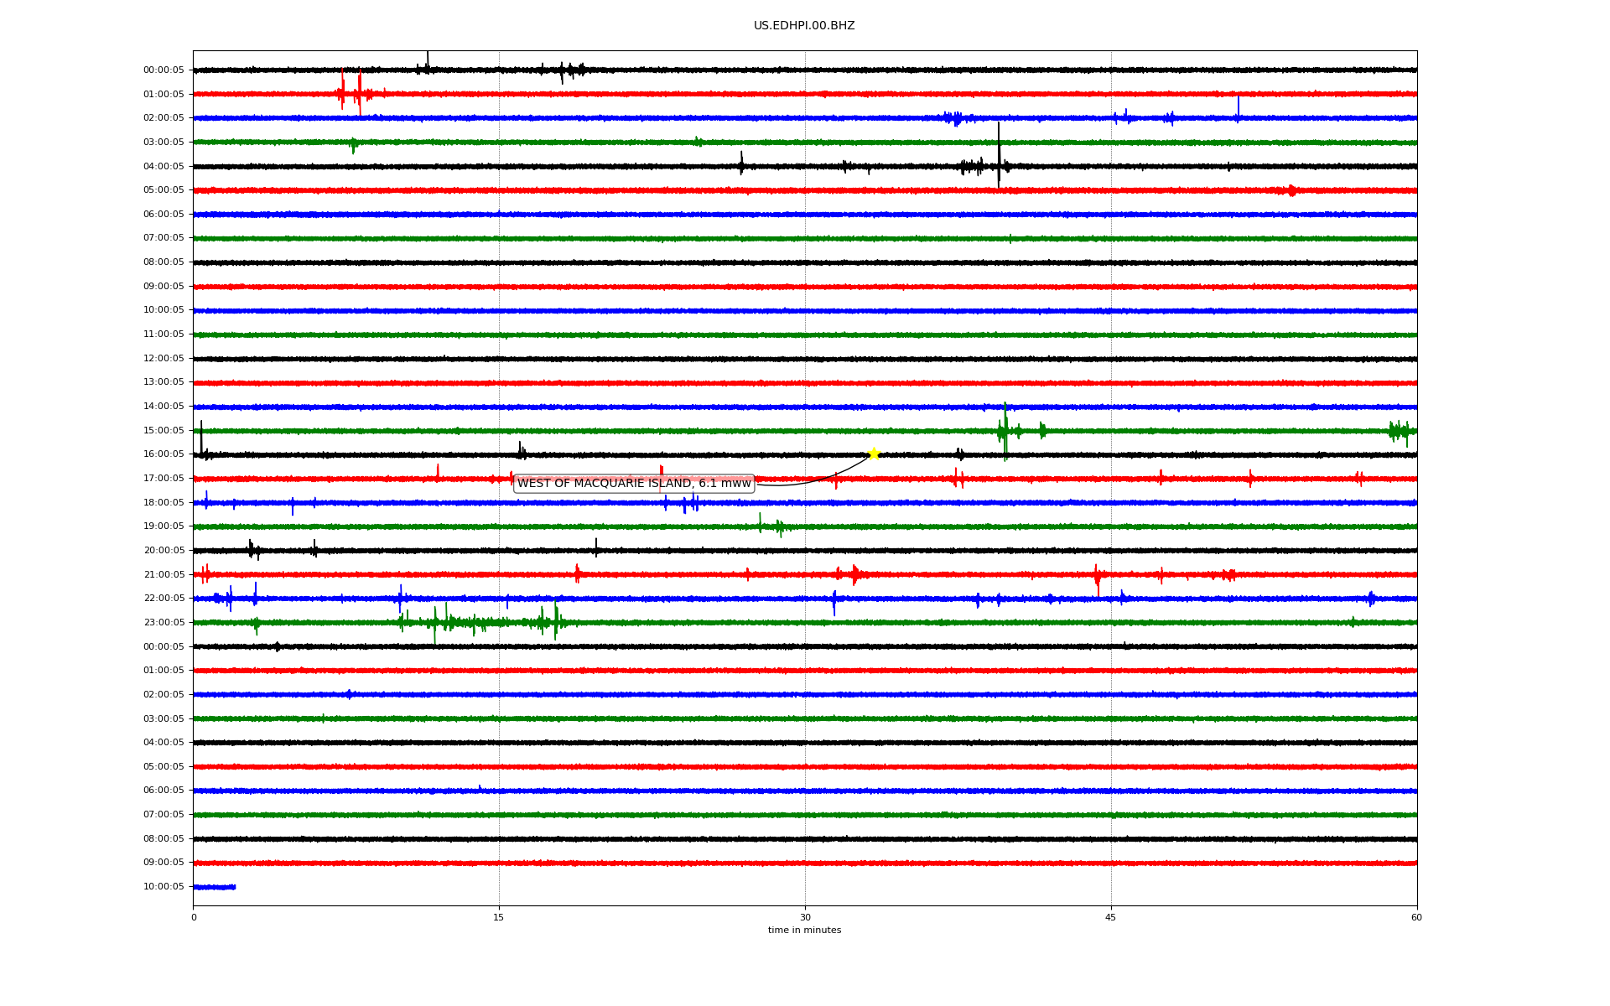Select the 16:00:05 trace label
The image size is (1610, 1006).
point(164,454)
